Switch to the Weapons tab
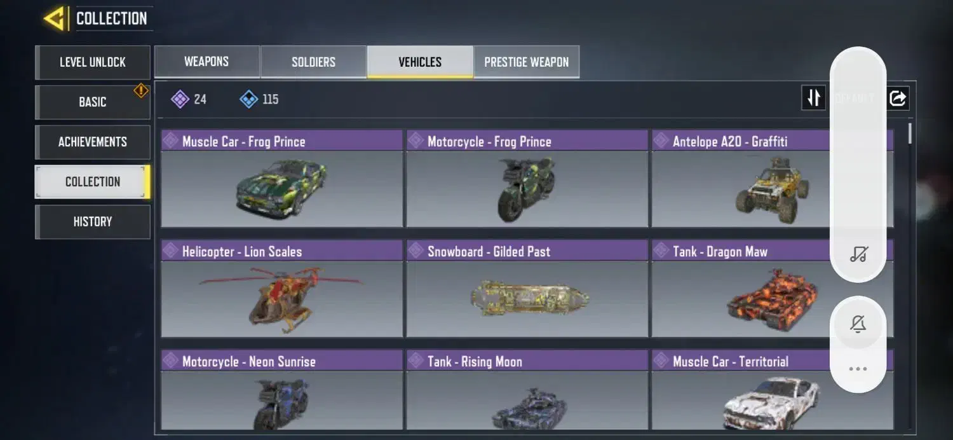This screenshot has height=440, width=953. pos(206,62)
